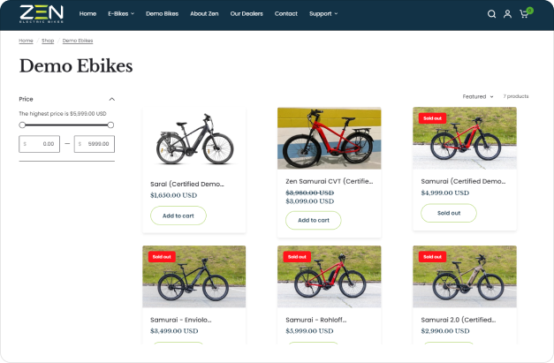Viewport: 554px width, 363px height.
Task: Click the $3,099.00 USD sale price
Action: (x=310, y=201)
